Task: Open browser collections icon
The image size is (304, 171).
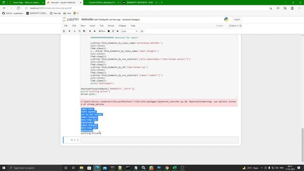Action: click(285, 8)
